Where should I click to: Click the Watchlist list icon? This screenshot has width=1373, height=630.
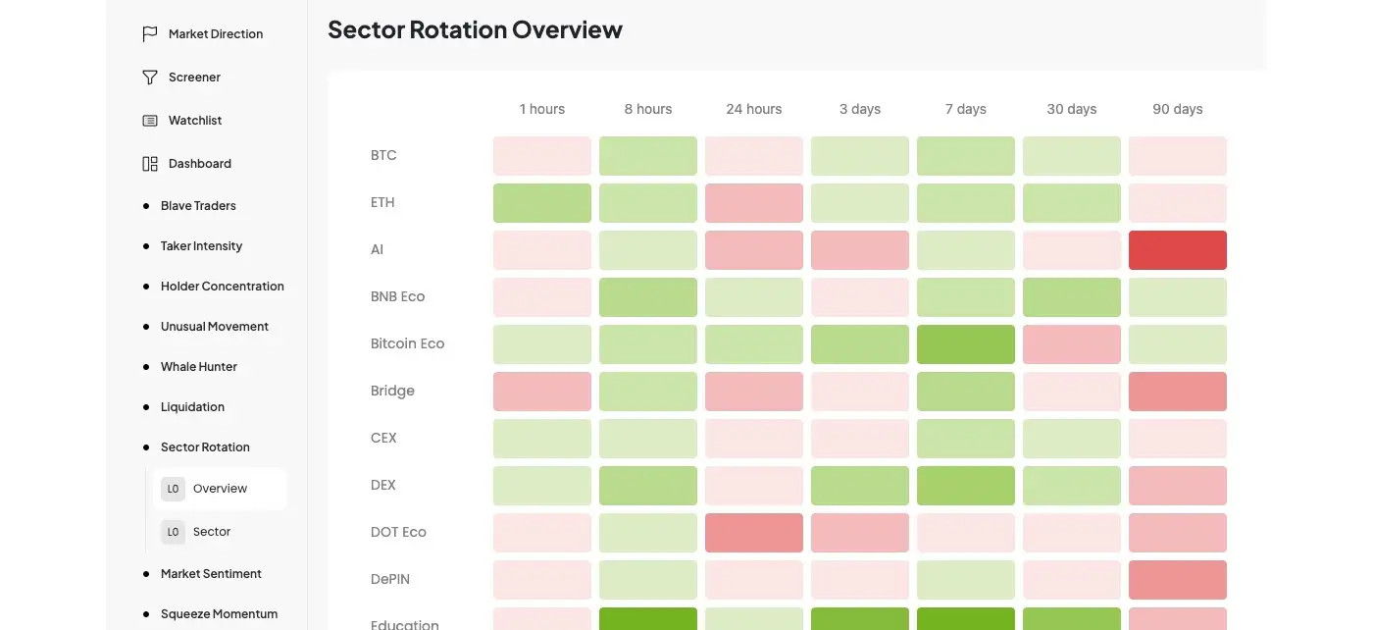pyautogui.click(x=150, y=121)
